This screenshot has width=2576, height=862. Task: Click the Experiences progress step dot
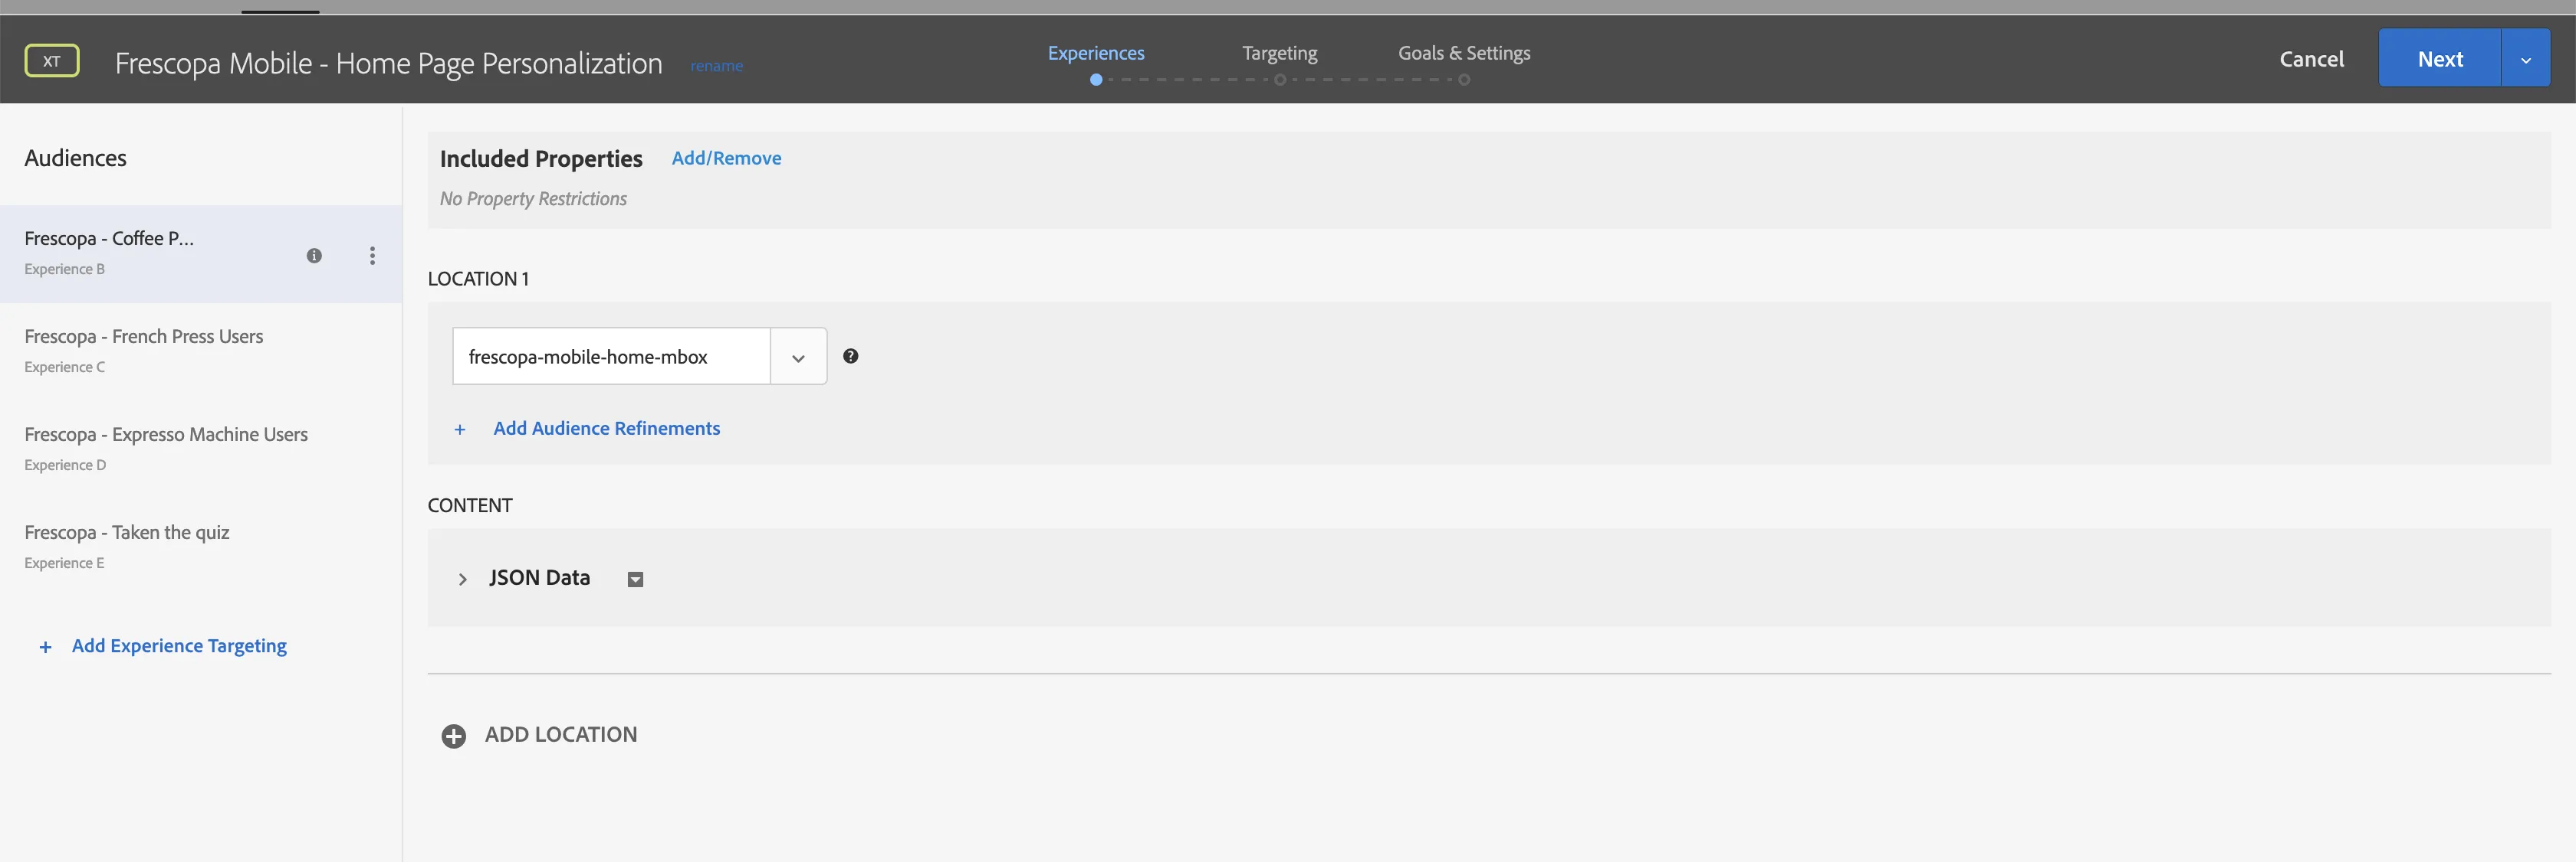click(x=1096, y=80)
